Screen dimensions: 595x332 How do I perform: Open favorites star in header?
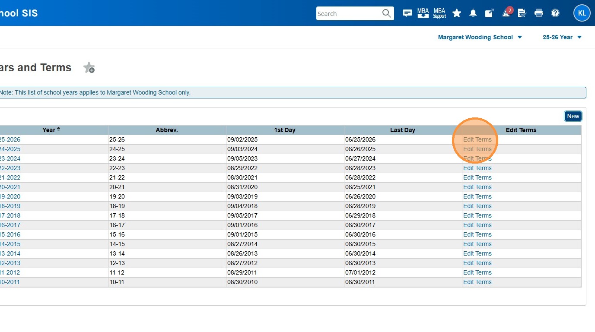click(457, 13)
